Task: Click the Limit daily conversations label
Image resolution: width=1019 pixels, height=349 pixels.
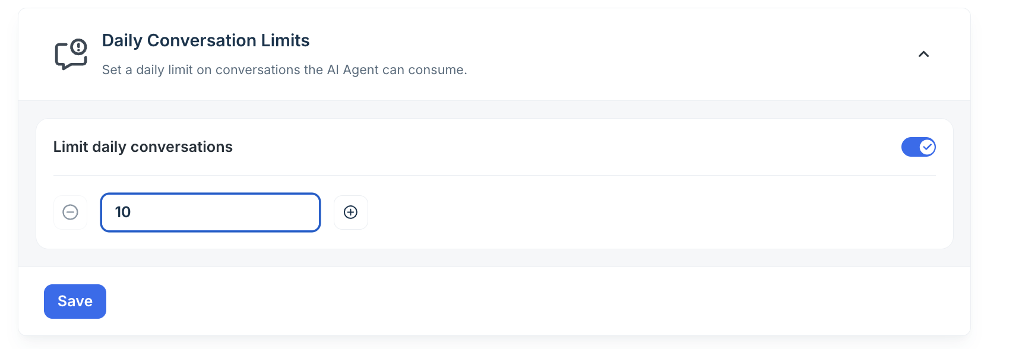Action: click(143, 147)
